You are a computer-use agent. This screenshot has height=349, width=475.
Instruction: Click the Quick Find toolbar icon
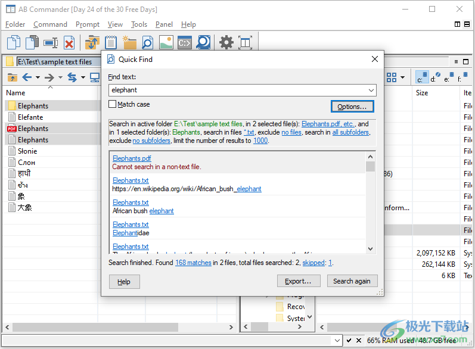click(148, 42)
